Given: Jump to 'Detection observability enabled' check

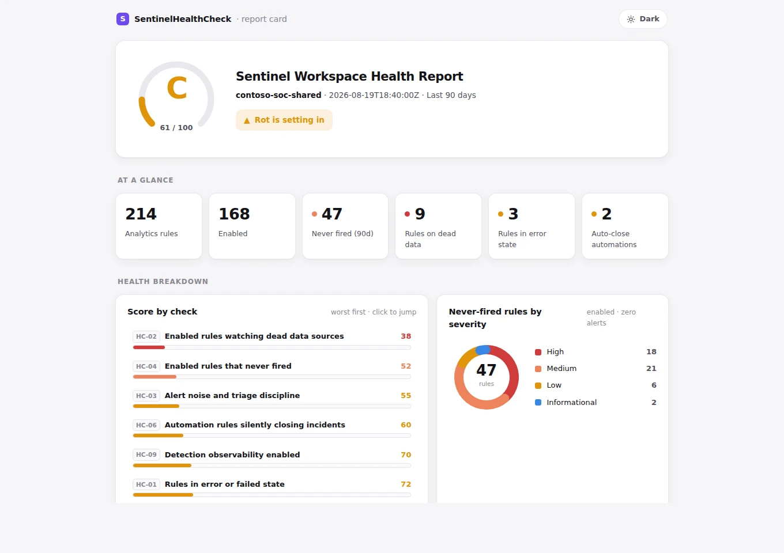Looking at the screenshot, I should [272, 459].
